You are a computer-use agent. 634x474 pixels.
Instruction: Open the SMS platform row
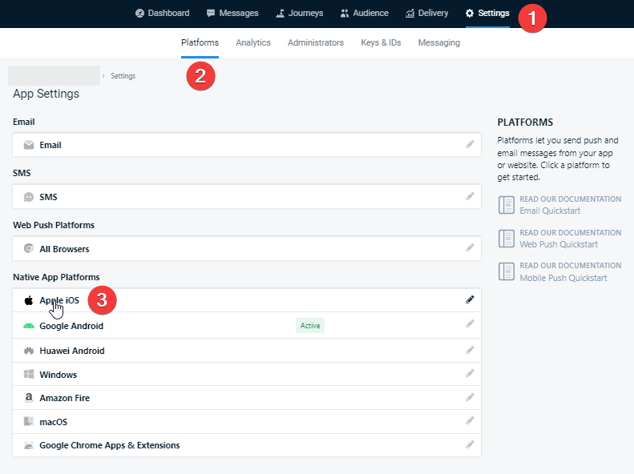[x=247, y=197]
